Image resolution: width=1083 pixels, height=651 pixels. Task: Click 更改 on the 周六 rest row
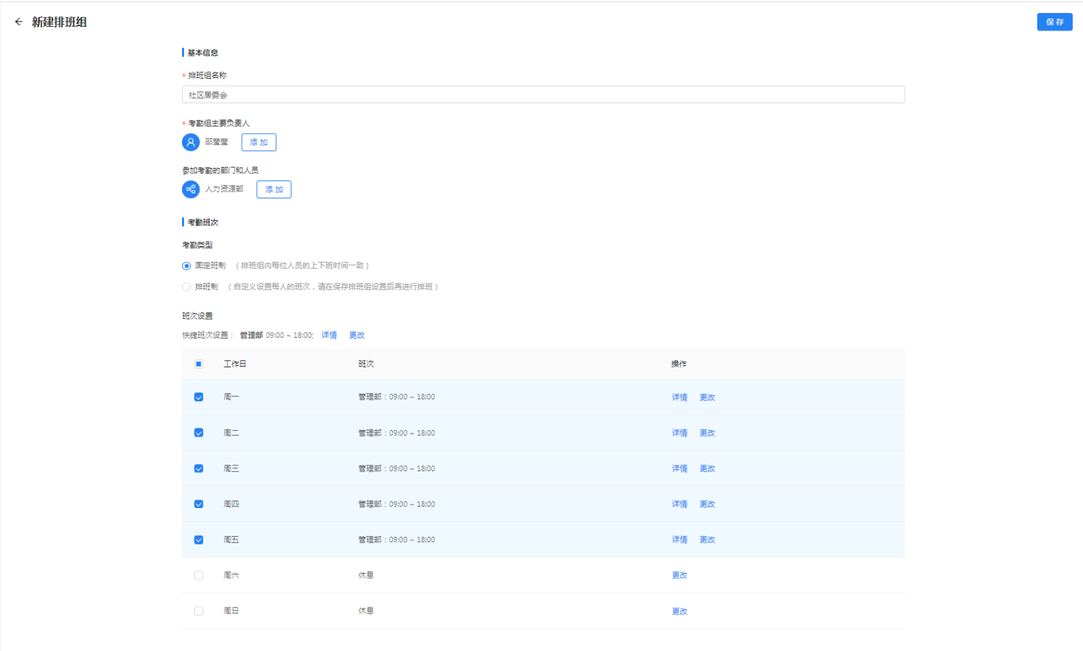click(679, 575)
